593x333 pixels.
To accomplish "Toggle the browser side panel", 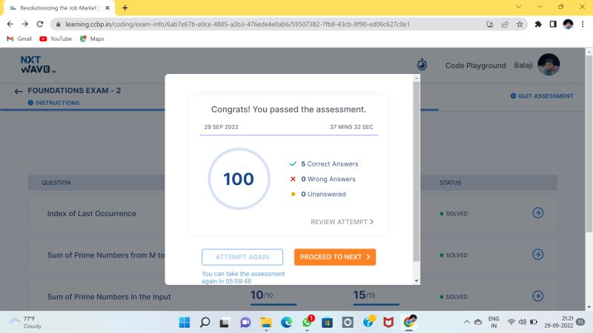I will tap(552, 24).
